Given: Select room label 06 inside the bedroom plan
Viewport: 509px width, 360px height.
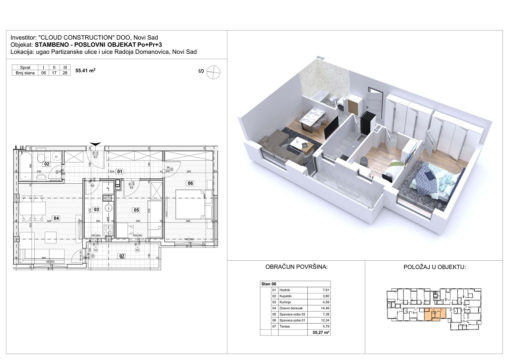Looking at the screenshot, I should point(190,183).
